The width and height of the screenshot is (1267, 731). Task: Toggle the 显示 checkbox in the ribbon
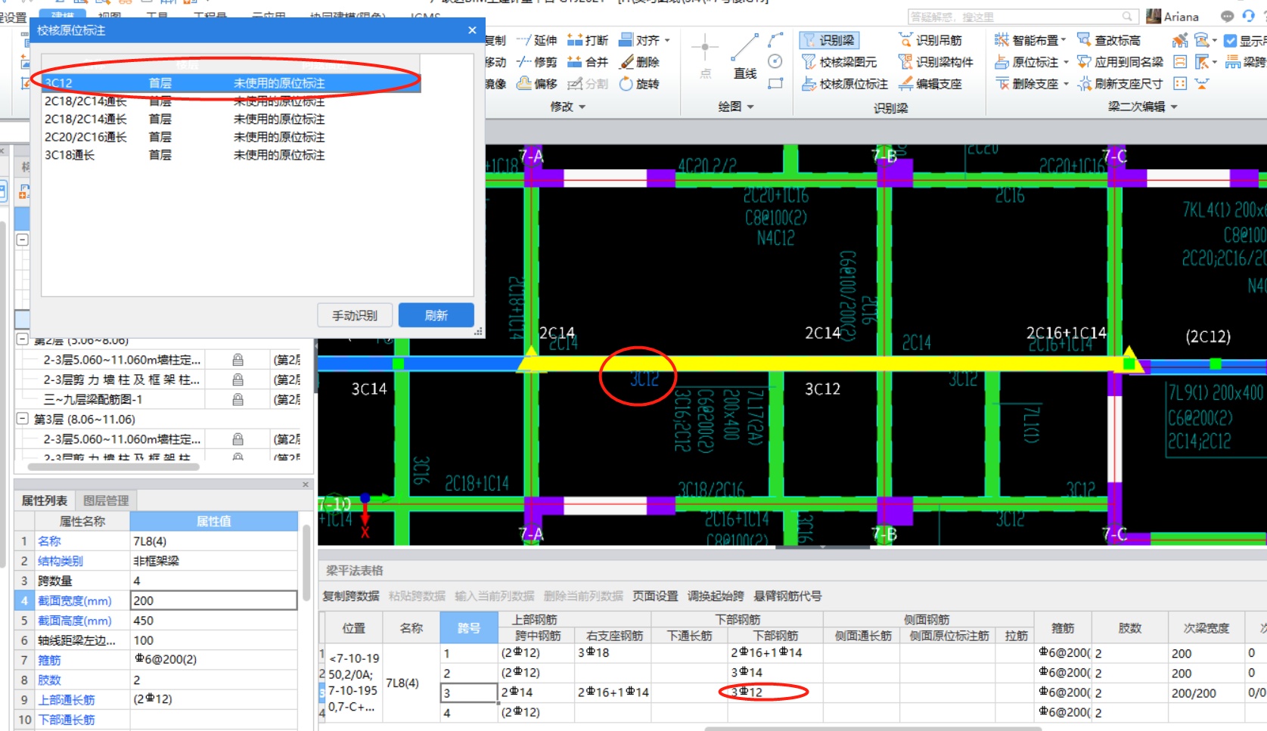[x=1231, y=41]
